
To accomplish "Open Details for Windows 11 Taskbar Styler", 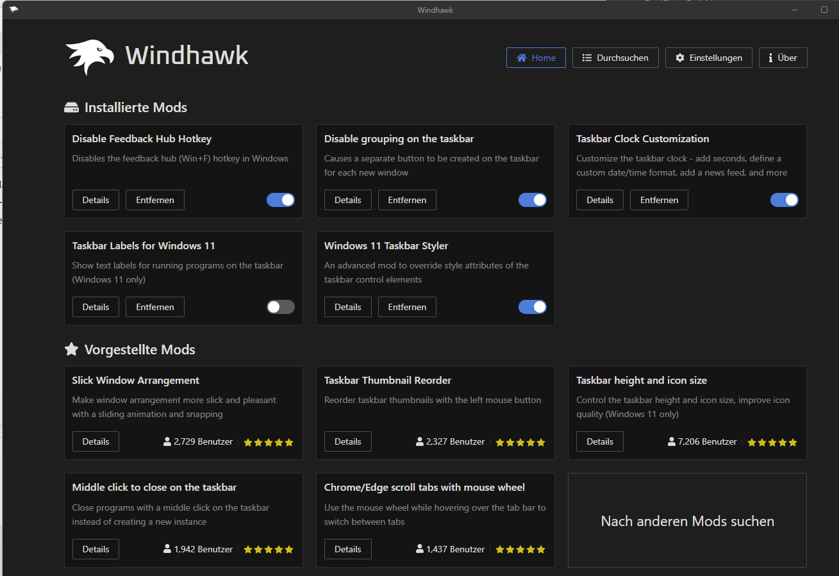I will [348, 307].
